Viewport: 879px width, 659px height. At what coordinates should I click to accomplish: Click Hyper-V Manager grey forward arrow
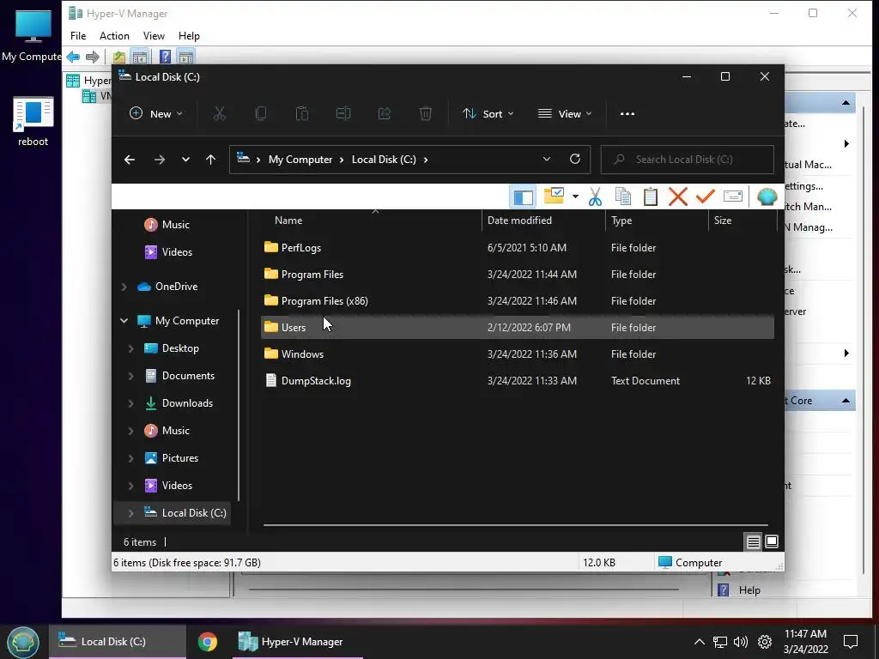tap(93, 57)
